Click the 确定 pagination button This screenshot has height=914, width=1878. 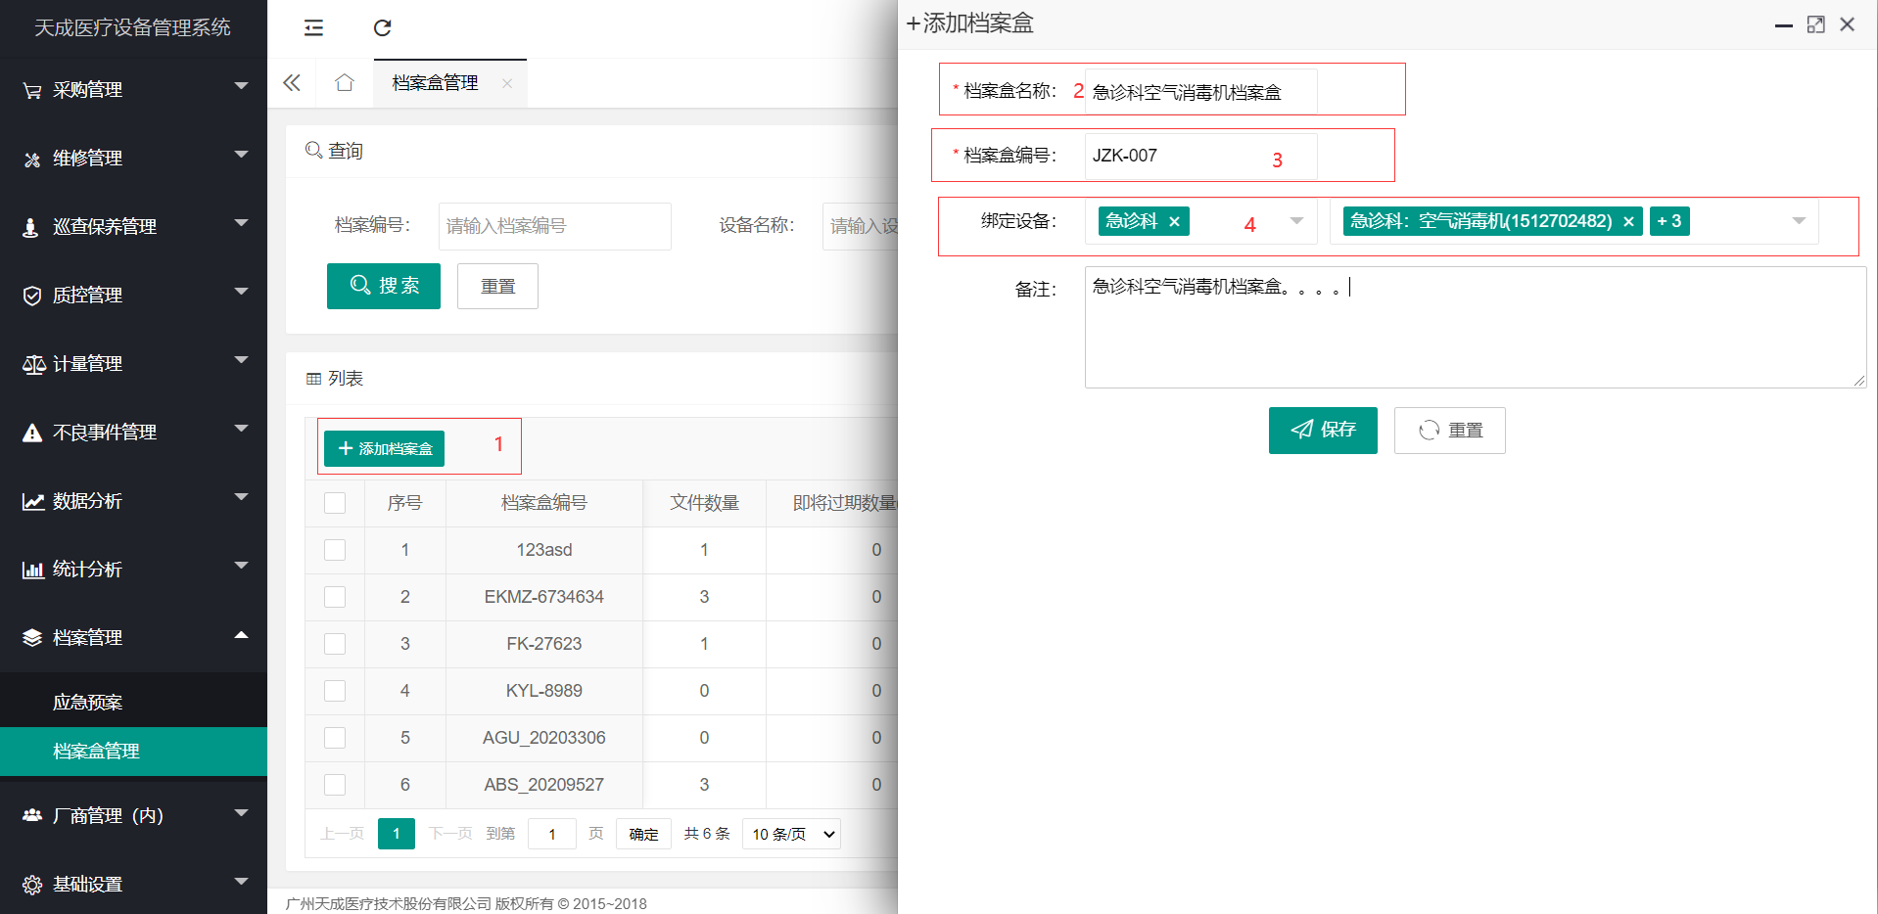pyautogui.click(x=643, y=834)
